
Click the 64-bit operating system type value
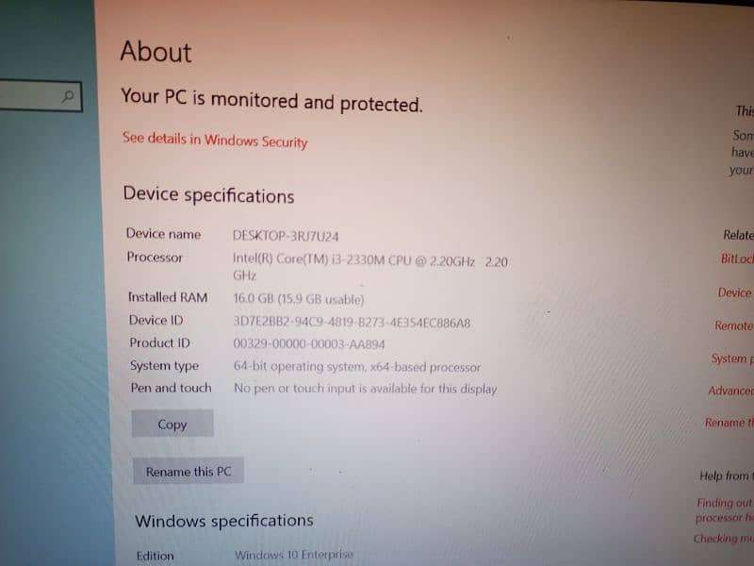tap(357, 367)
